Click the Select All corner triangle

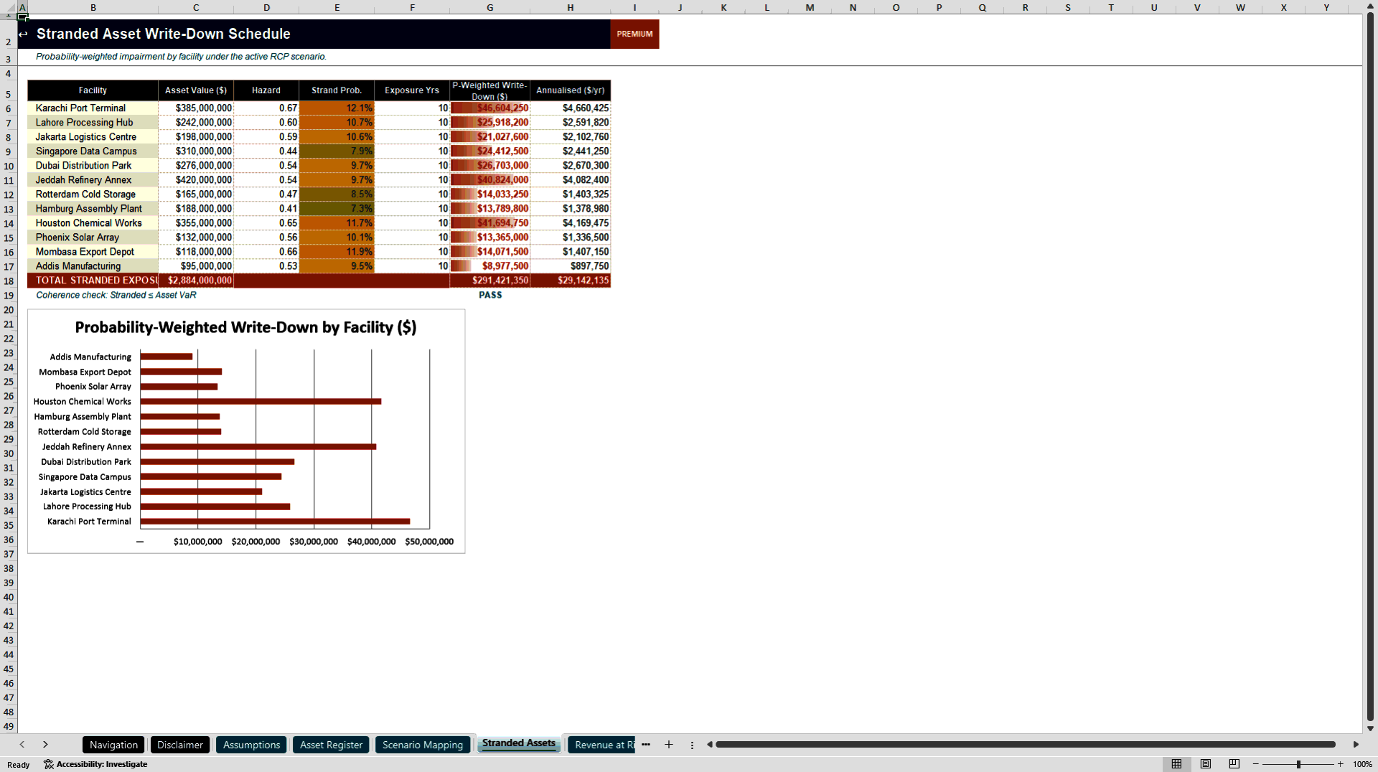pos(9,7)
